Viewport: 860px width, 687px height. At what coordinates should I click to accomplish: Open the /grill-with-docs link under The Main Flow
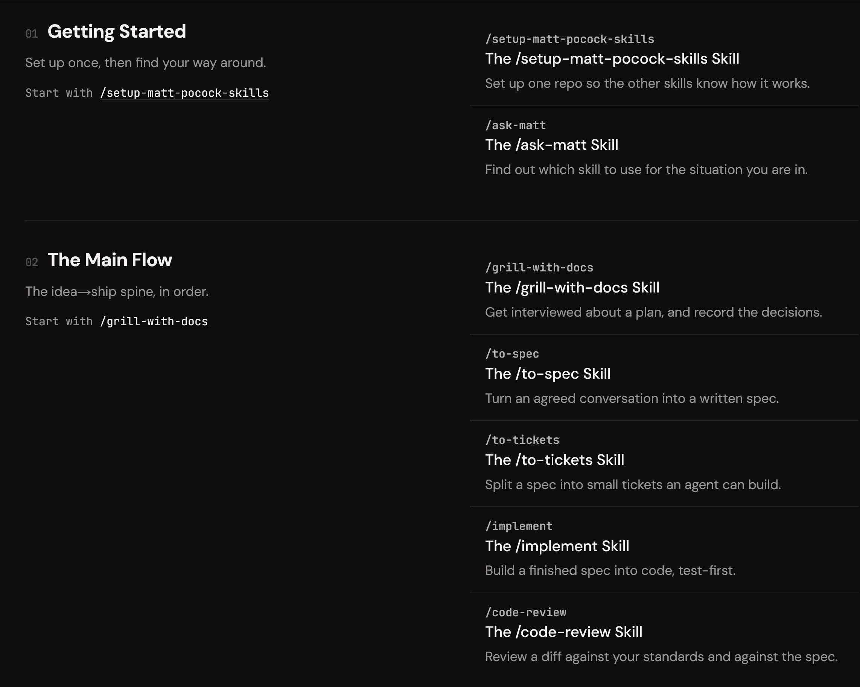pos(154,321)
